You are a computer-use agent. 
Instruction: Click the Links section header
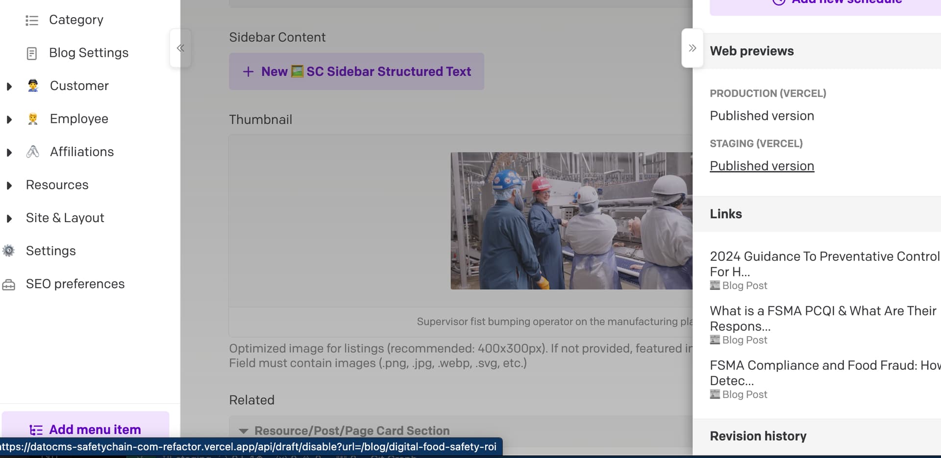pyautogui.click(x=817, y=214)
